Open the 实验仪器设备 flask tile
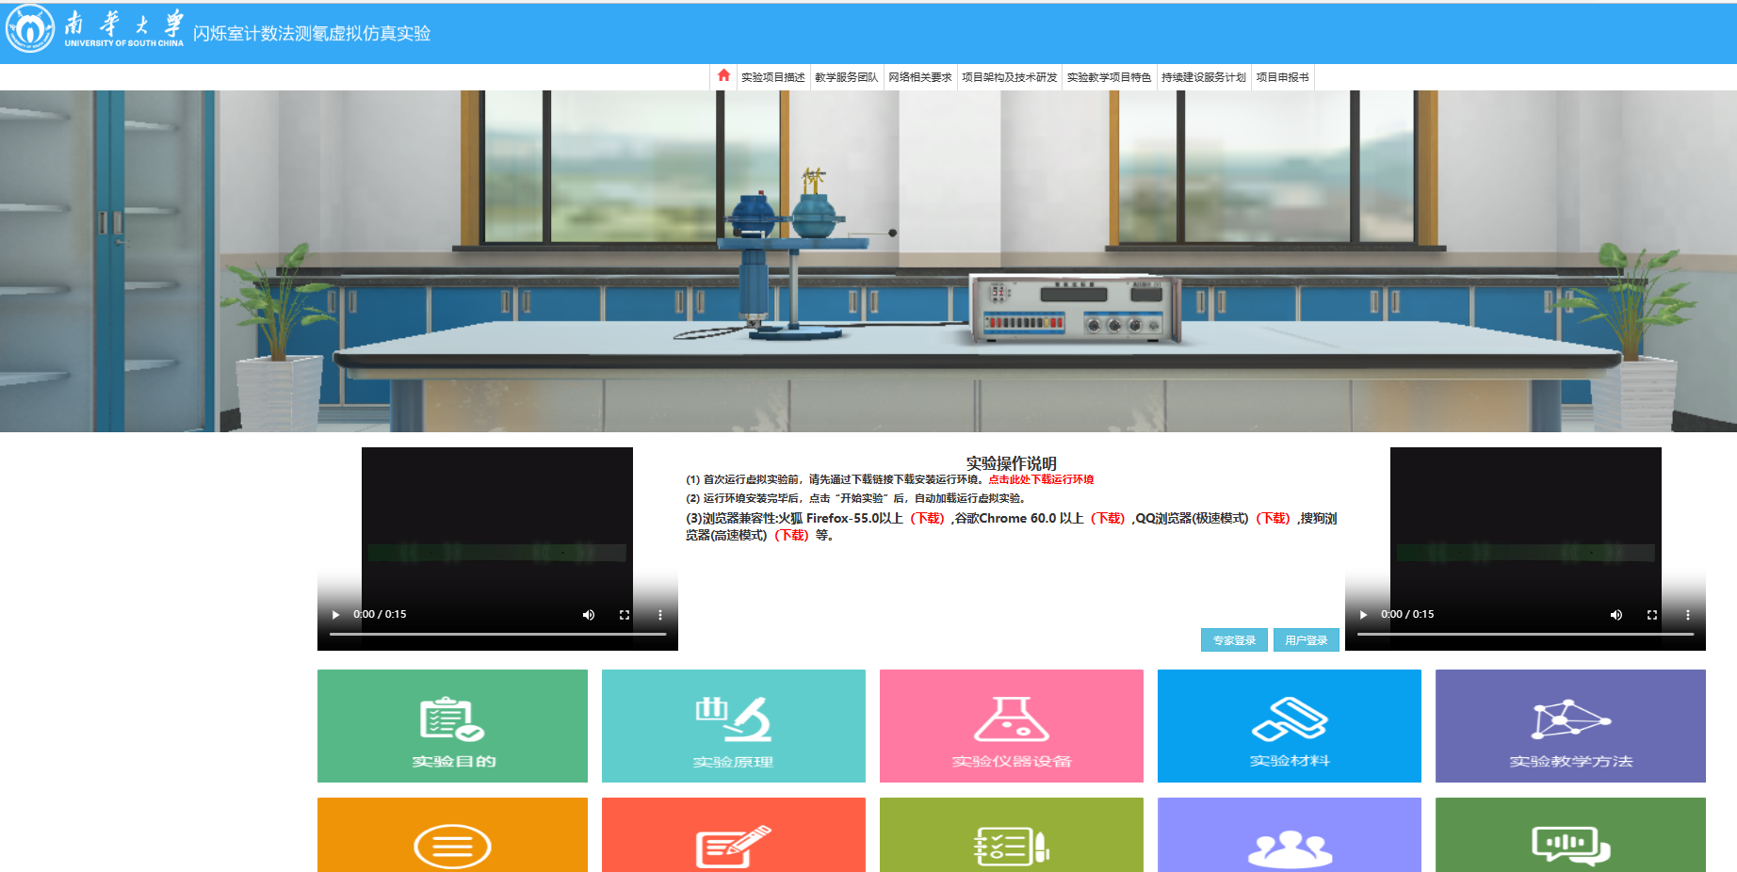The height and width of the screenshot is (872, 1737). 1011,726
